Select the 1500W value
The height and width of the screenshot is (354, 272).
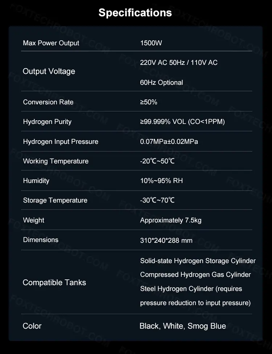coord(151,43)
